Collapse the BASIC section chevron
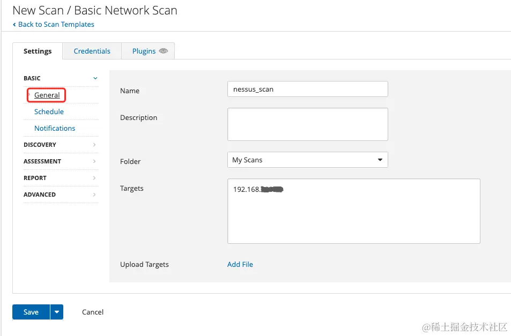 pos(95,78)
